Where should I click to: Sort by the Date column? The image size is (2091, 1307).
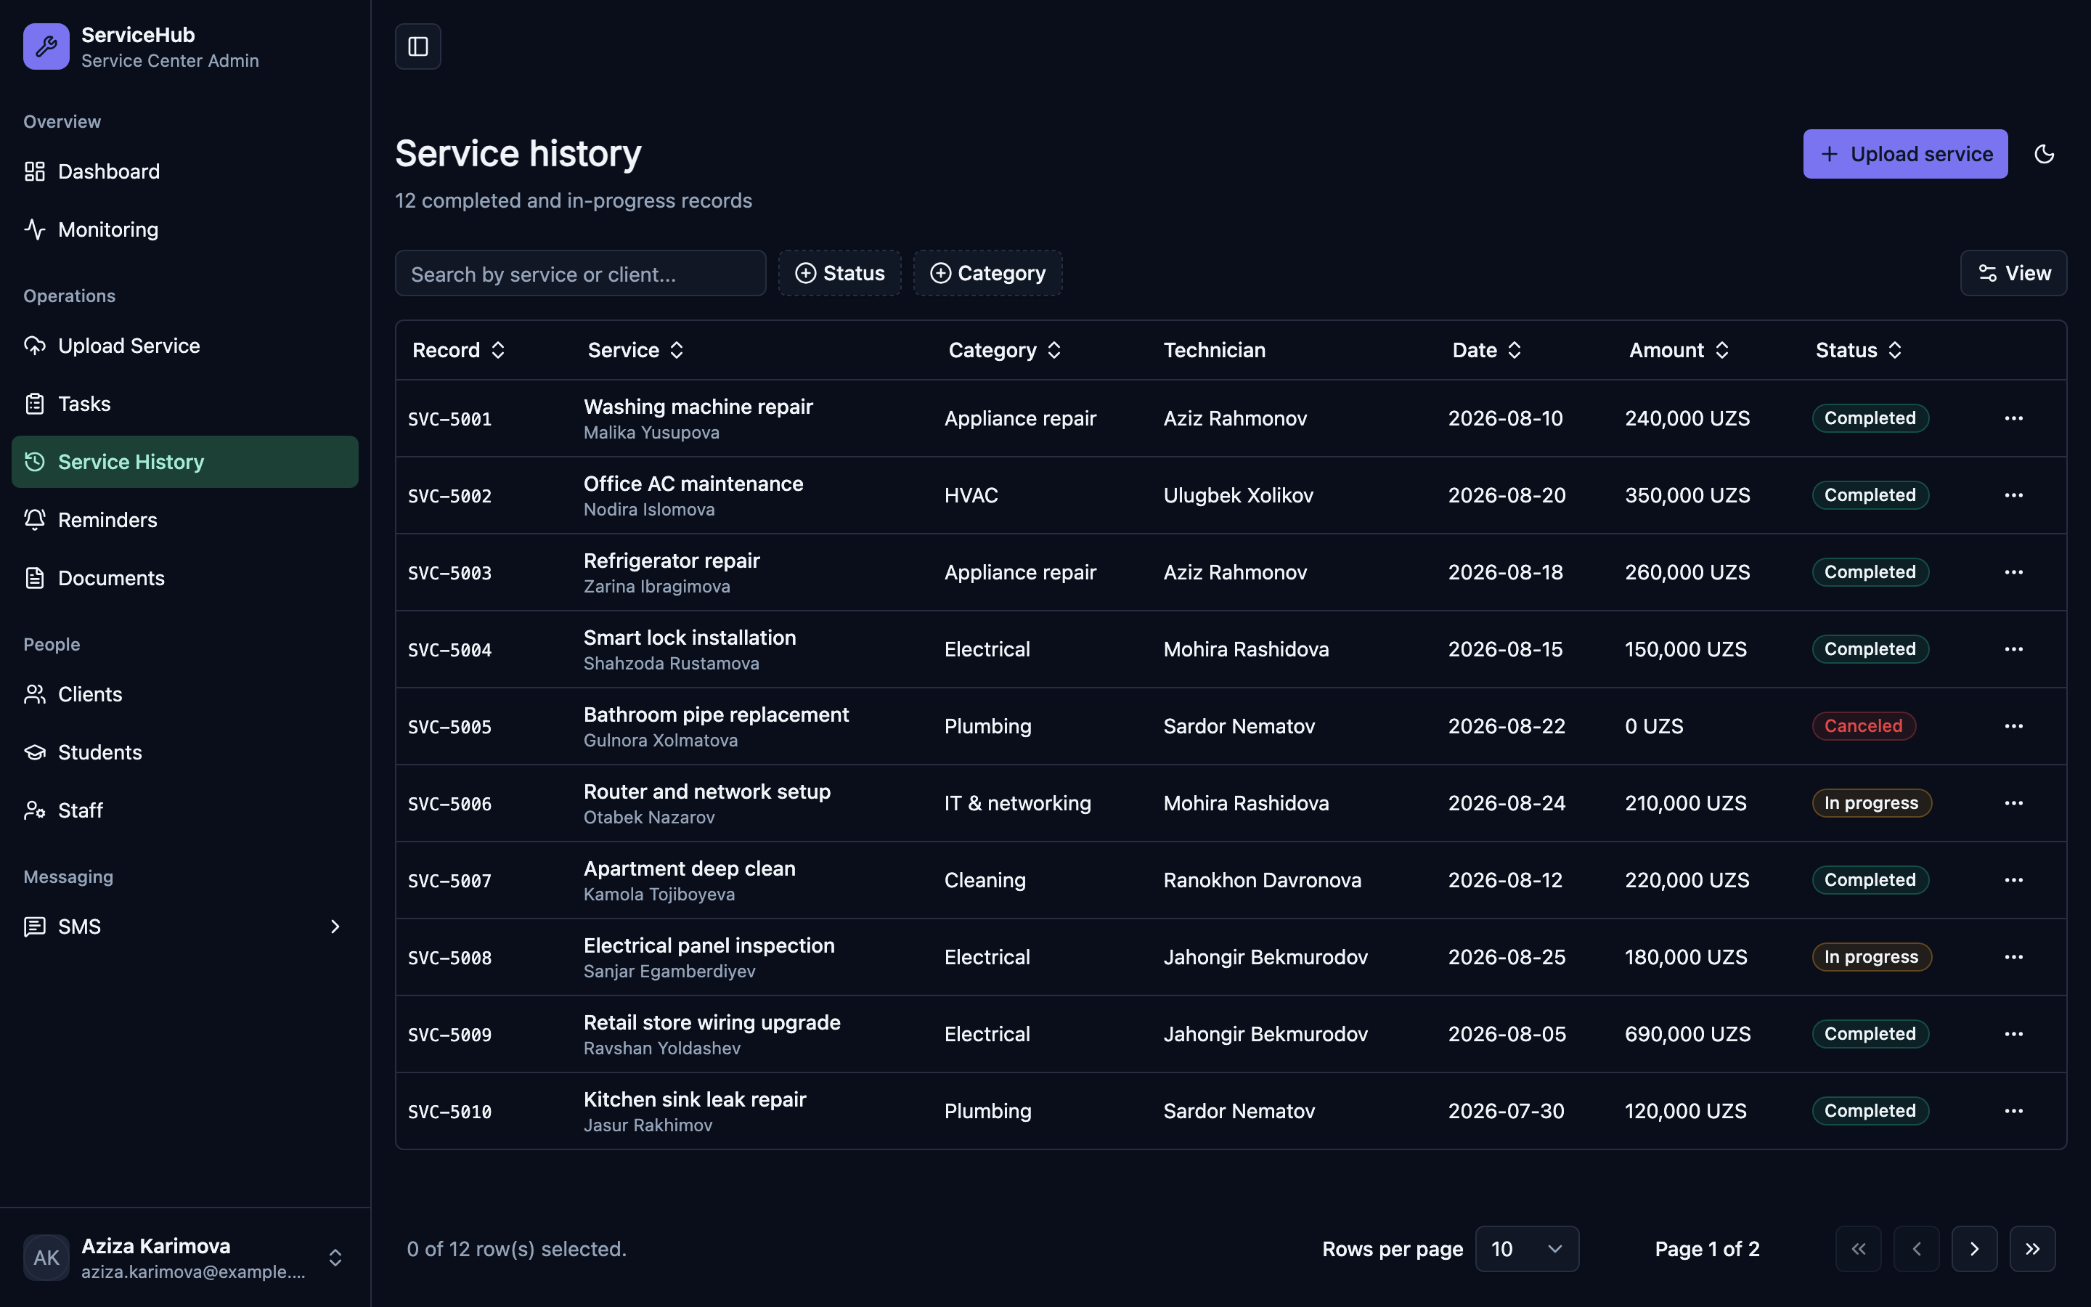click(x=1487, y=350)
